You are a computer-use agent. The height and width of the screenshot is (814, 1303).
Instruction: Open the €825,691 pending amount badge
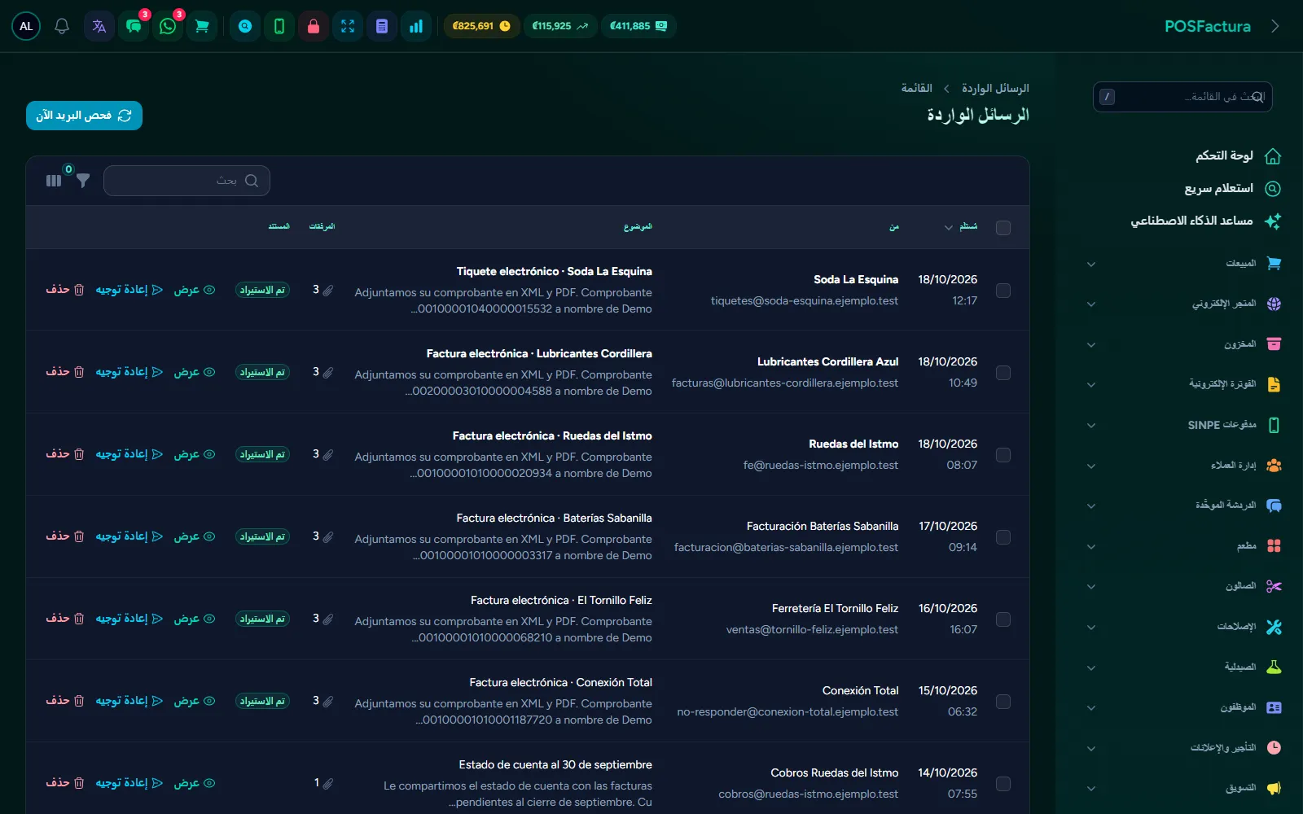[x=481, y=26]
